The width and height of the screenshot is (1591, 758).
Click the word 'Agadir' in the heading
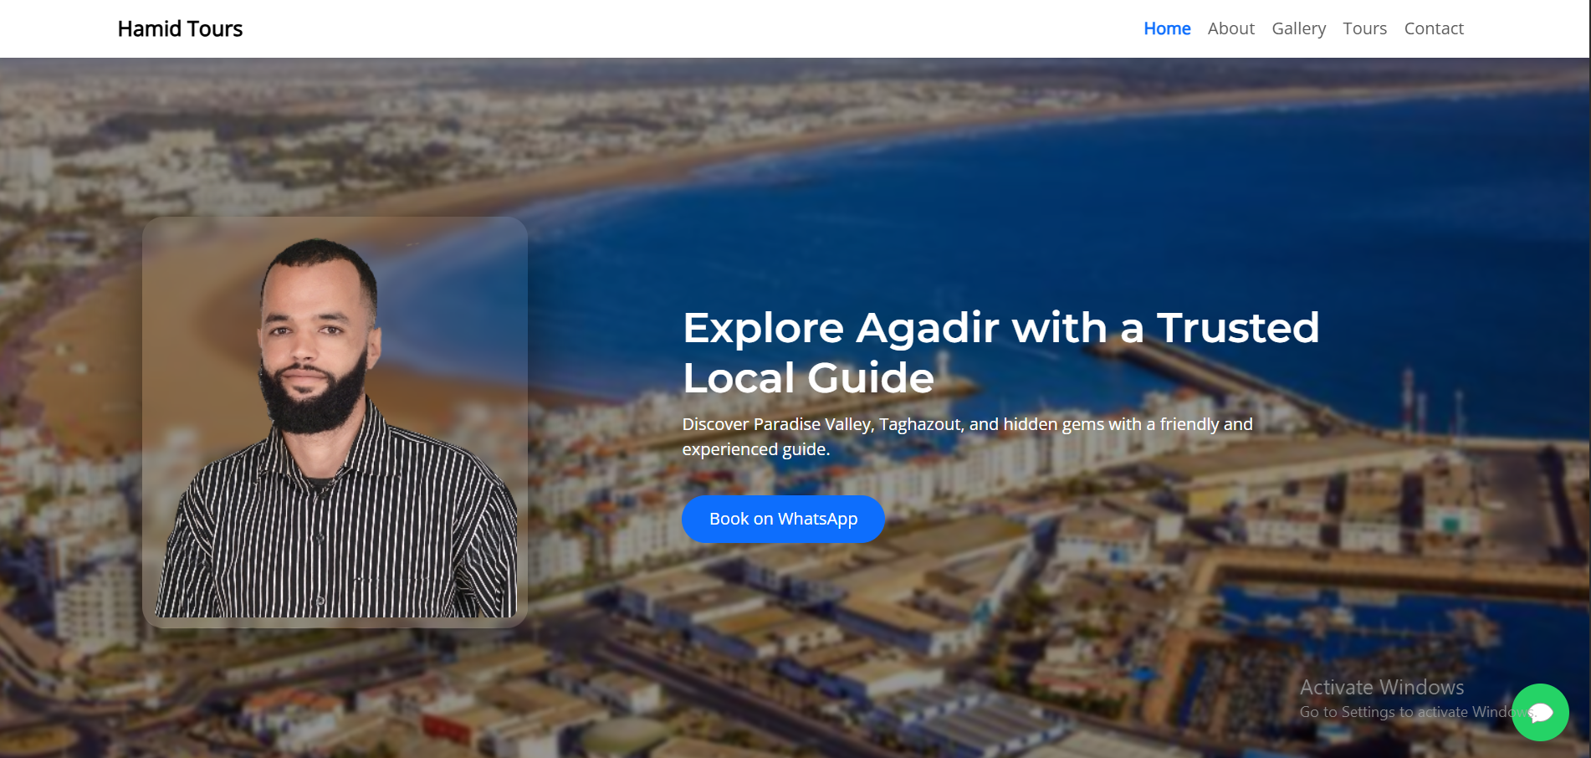tap(927, 327)
